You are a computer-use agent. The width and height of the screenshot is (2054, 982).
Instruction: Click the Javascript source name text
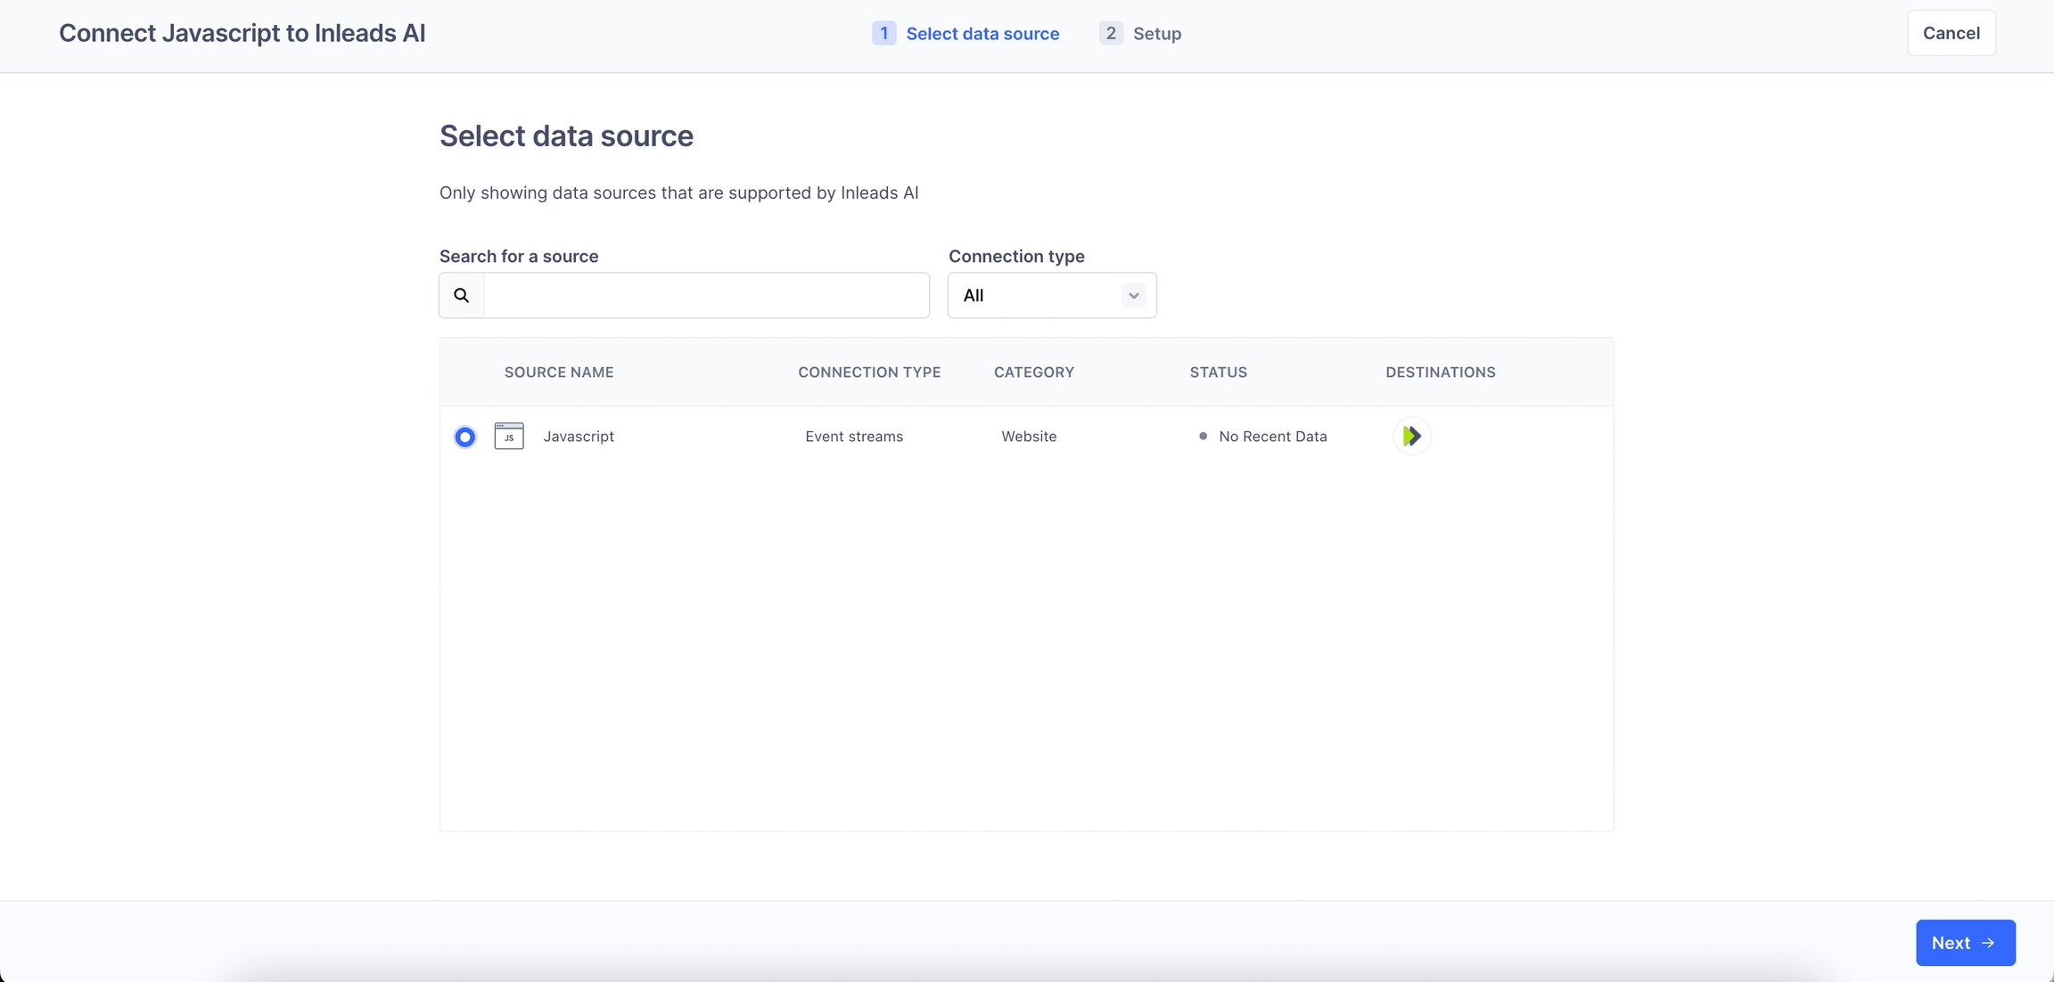coord(579,436)
